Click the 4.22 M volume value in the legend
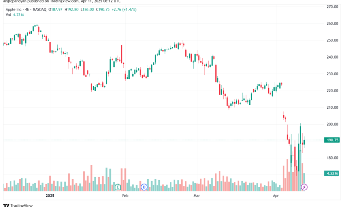The width and height of the screenshot is (344, 207). [19, 15]
